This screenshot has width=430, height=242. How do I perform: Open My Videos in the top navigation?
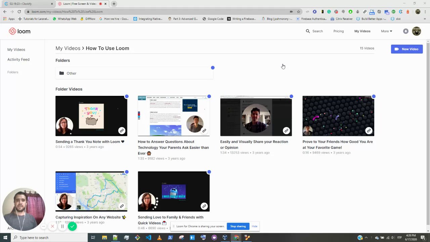362,31
